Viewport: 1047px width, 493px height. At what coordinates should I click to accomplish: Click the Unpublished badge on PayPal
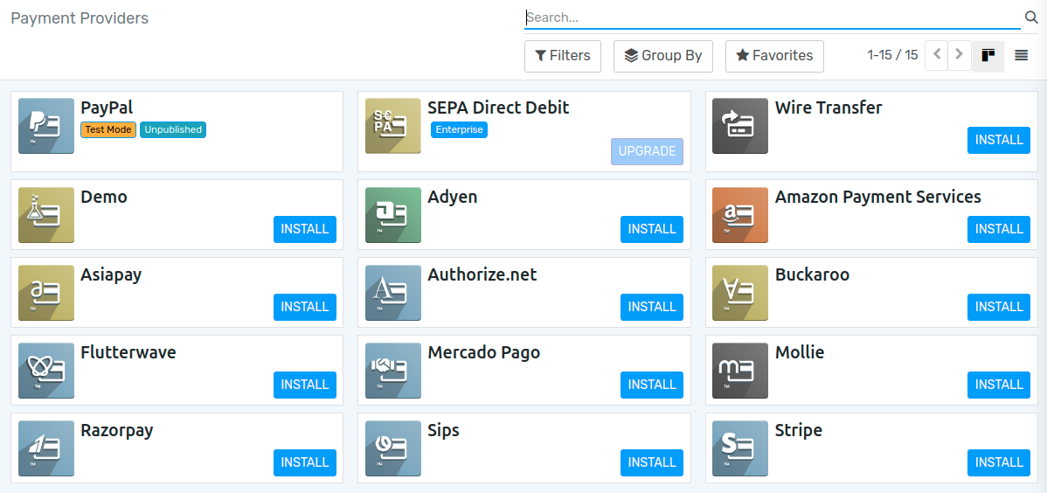173,129
